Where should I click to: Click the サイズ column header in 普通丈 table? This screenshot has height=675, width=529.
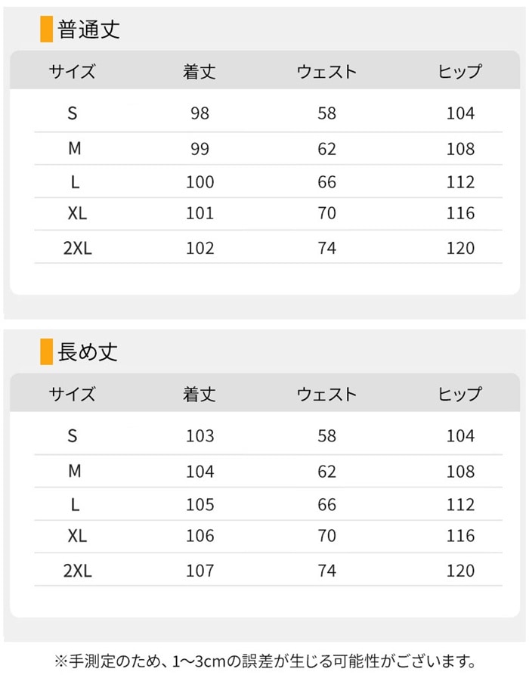coord(73,73)
